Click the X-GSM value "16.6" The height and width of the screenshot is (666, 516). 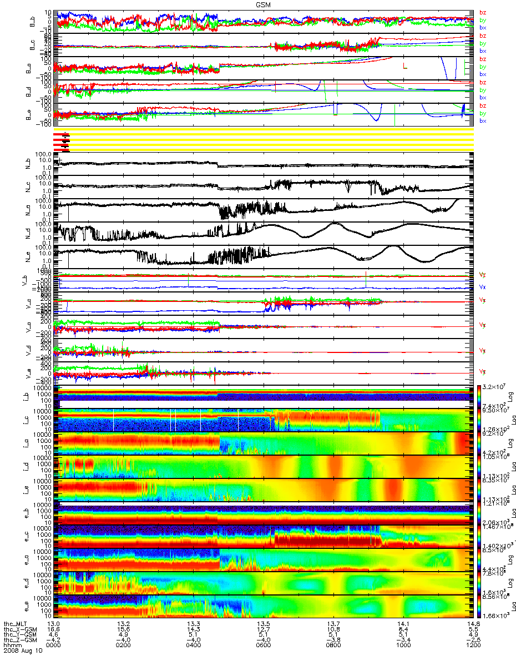tap(54, 630)
